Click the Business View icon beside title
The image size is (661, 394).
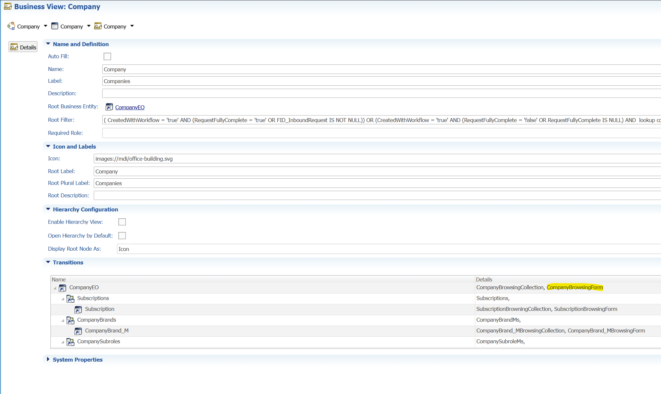pos(8,7)
